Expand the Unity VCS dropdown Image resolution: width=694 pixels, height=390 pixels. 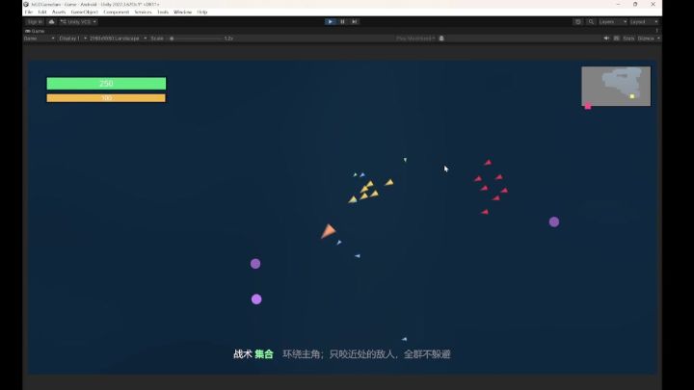point(78,21)
